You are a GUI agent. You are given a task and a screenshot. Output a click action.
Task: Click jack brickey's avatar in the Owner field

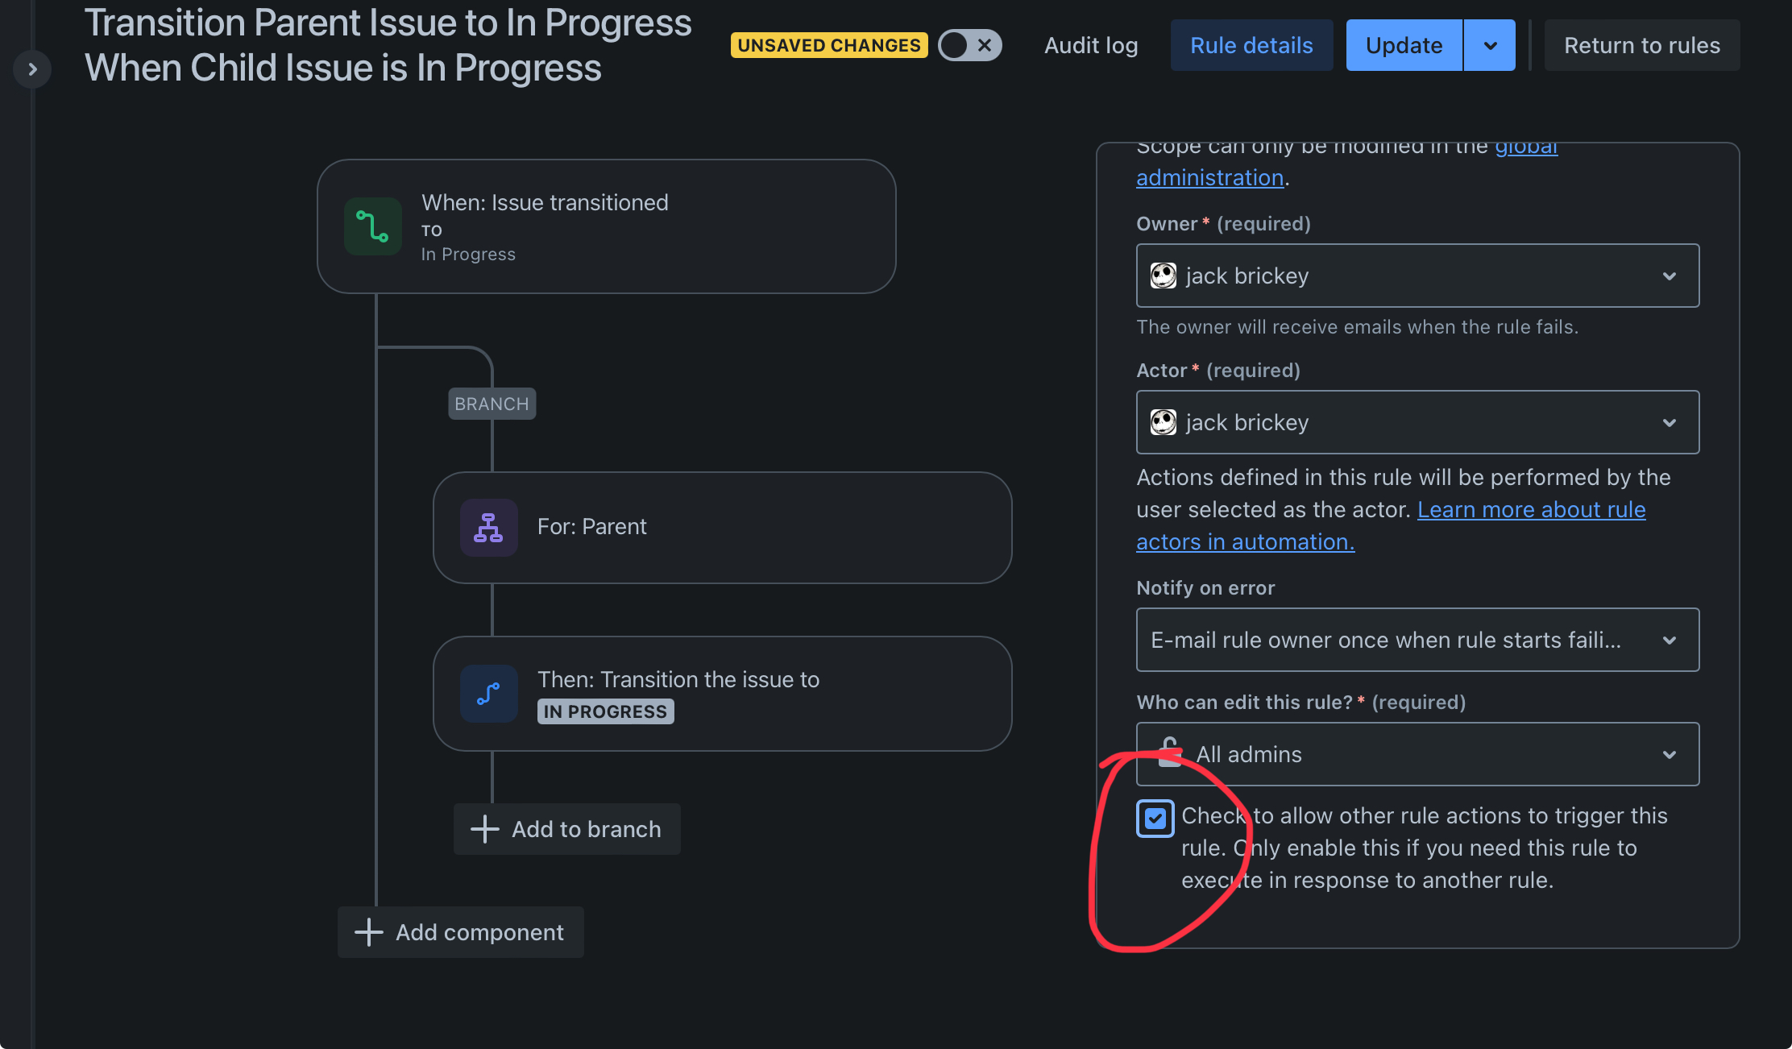1163,276
